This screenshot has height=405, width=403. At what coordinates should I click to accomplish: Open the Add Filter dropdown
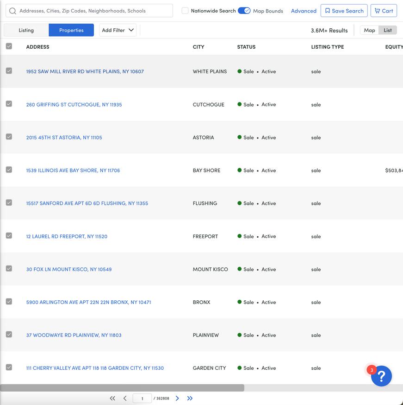tap(118, 30)
